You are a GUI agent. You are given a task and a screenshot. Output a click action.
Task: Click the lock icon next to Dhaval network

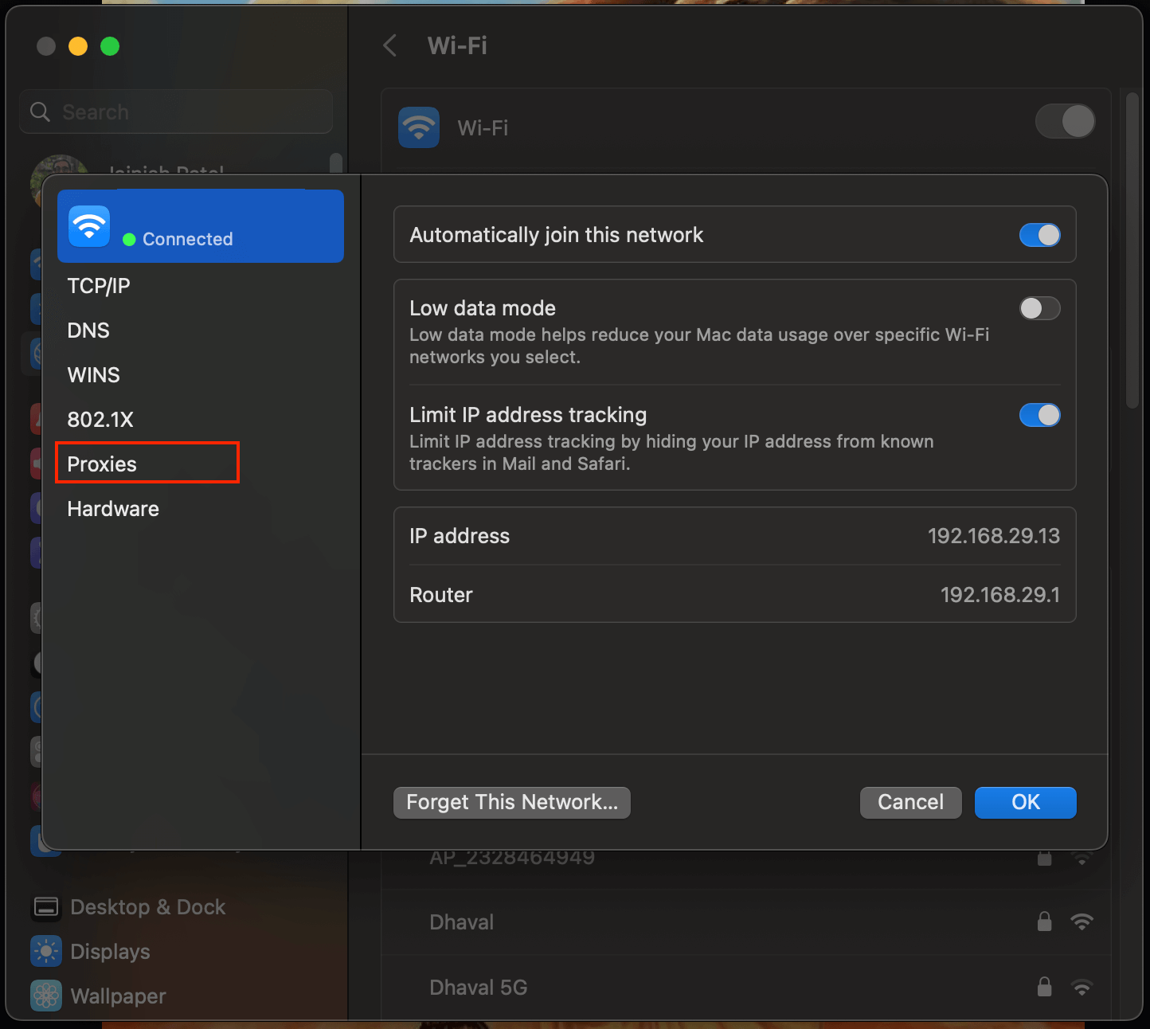pos(1044,921)
